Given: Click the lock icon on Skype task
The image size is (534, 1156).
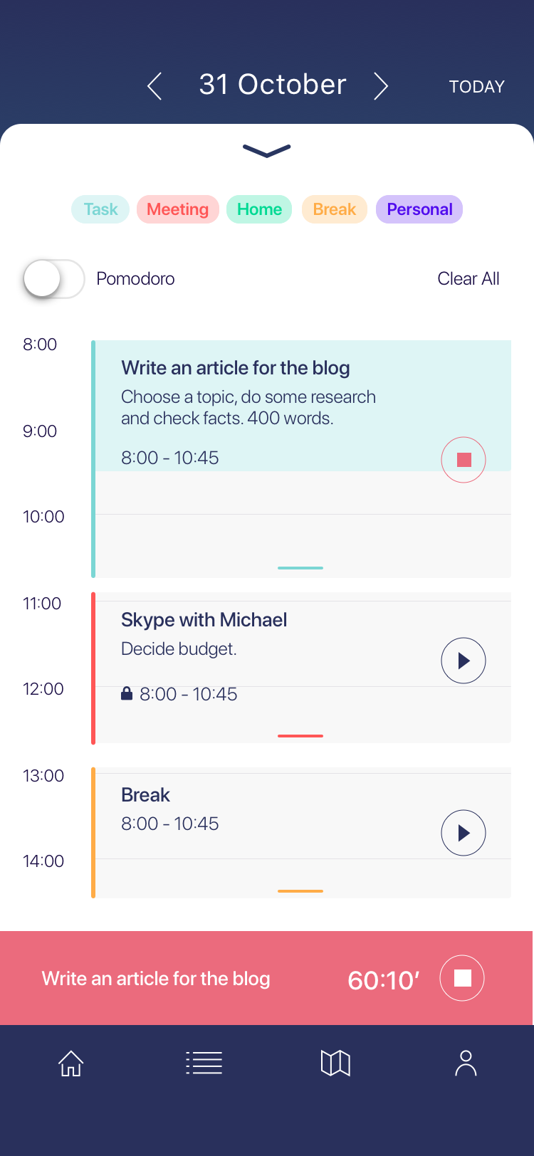Looking at the screenshot, I should 127,693.
